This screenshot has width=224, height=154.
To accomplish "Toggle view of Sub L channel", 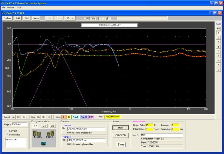I will (76, 117).
